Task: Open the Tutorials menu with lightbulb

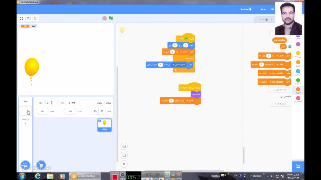Action: pos(246,9)
